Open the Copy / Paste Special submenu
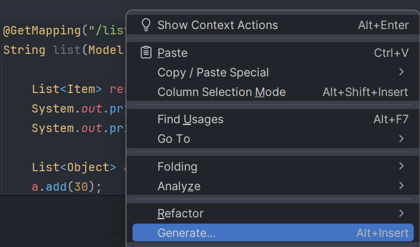The height and width of the screenshot is (247, 420). [213, 72]
